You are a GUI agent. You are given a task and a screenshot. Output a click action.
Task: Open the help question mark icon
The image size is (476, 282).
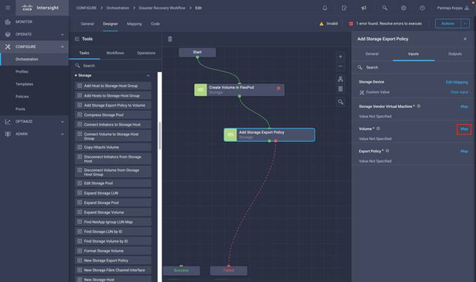click(x=422, y=8)
